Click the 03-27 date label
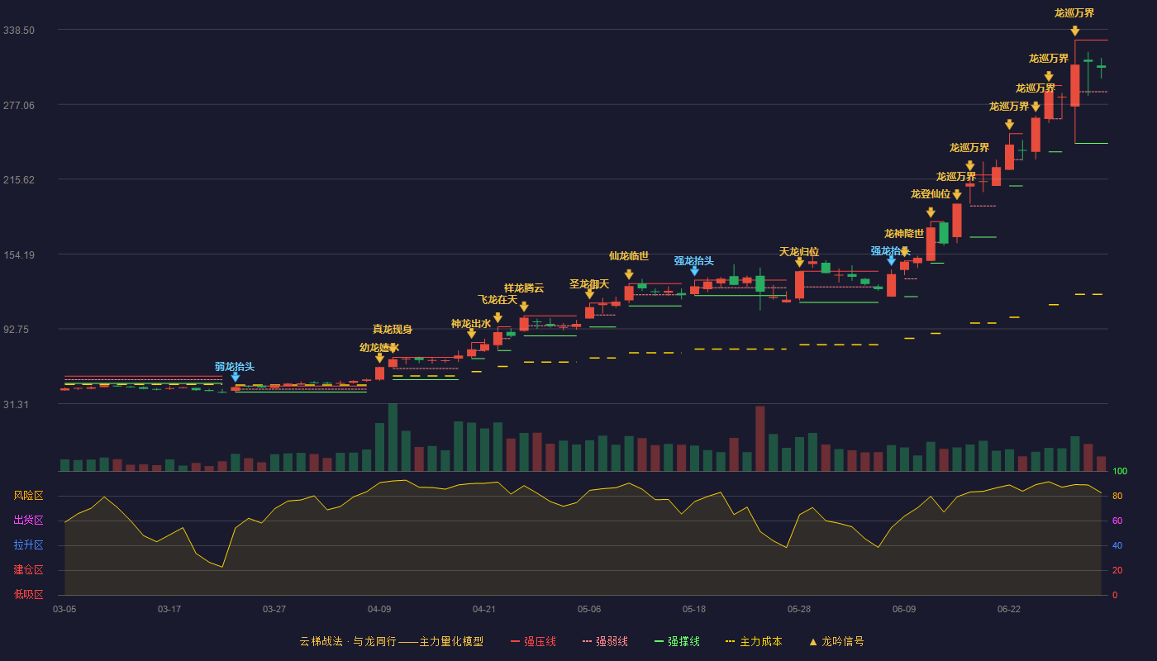Screen dimensions: 1157x661 point(274,609)
